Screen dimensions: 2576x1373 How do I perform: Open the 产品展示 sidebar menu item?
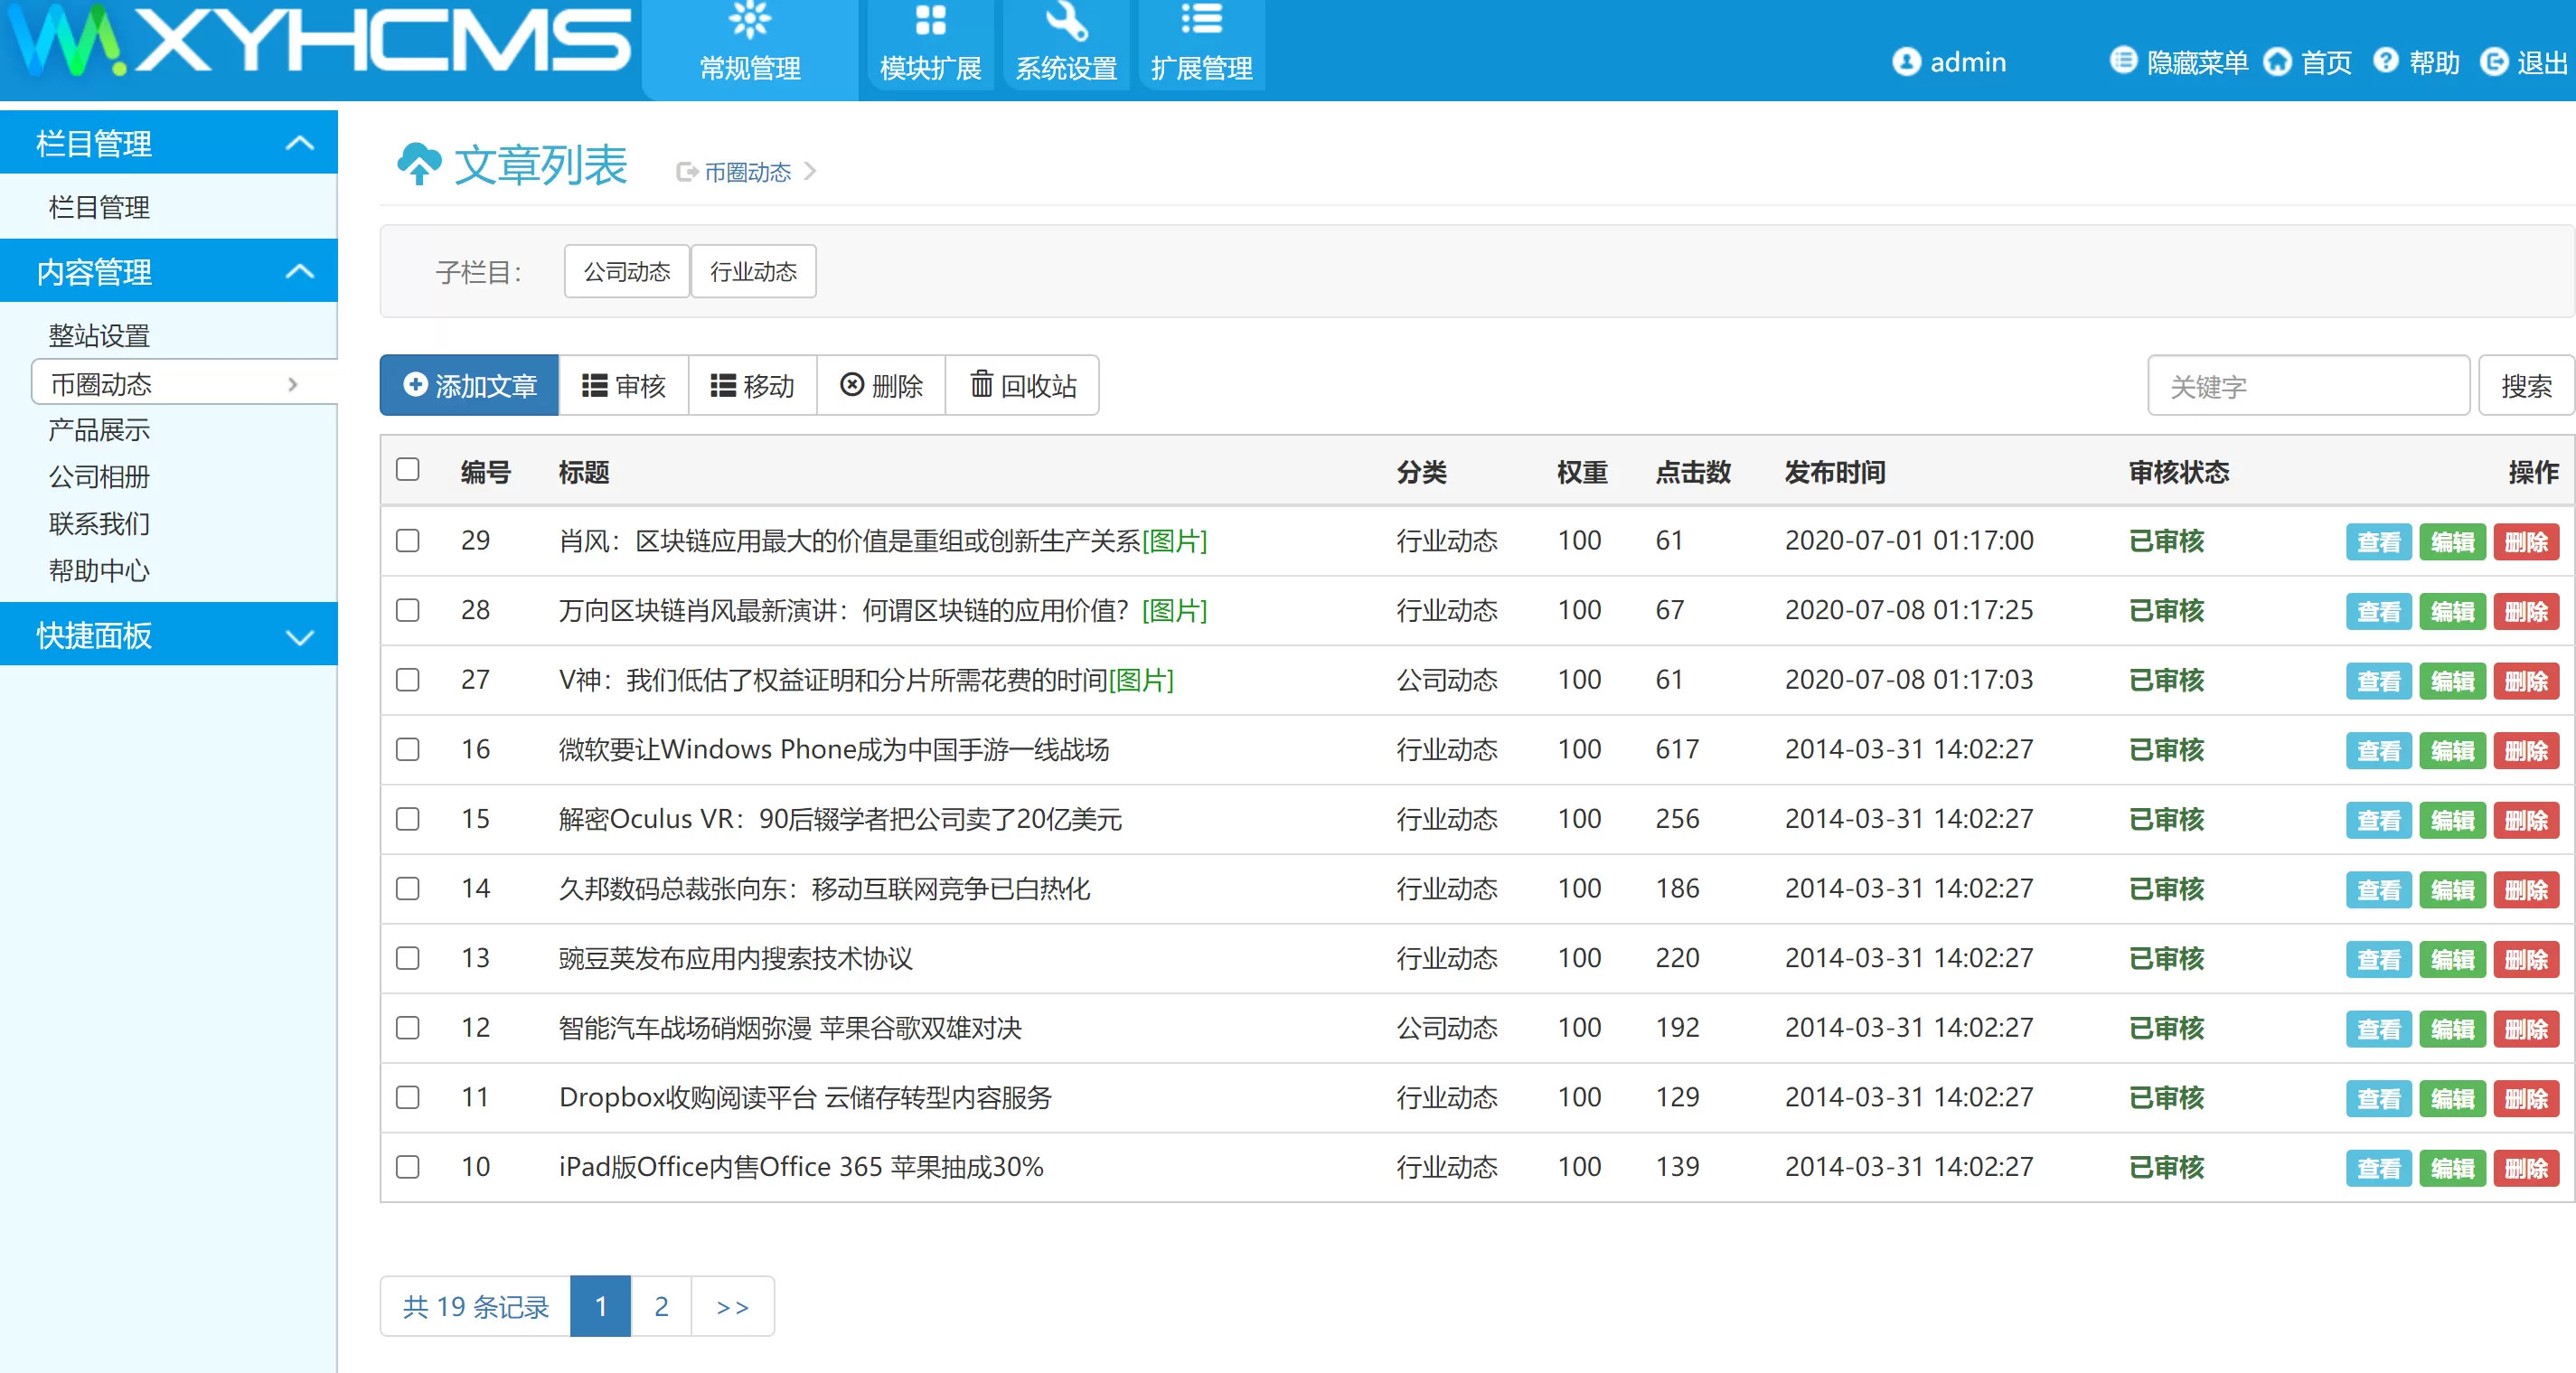(99, 430)
